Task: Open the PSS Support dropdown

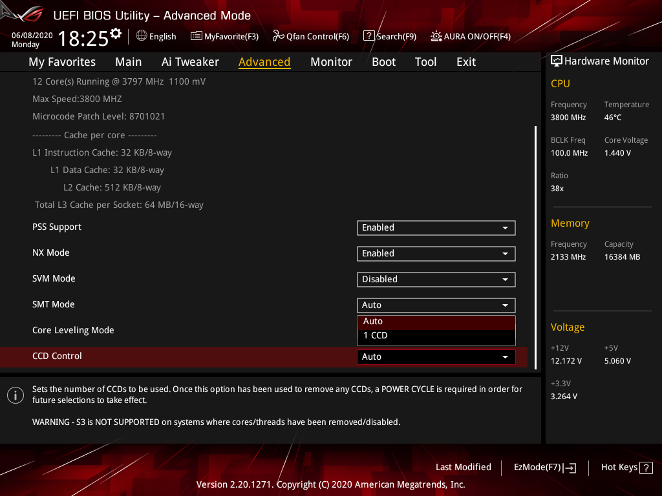Action: tap(436, 228)
